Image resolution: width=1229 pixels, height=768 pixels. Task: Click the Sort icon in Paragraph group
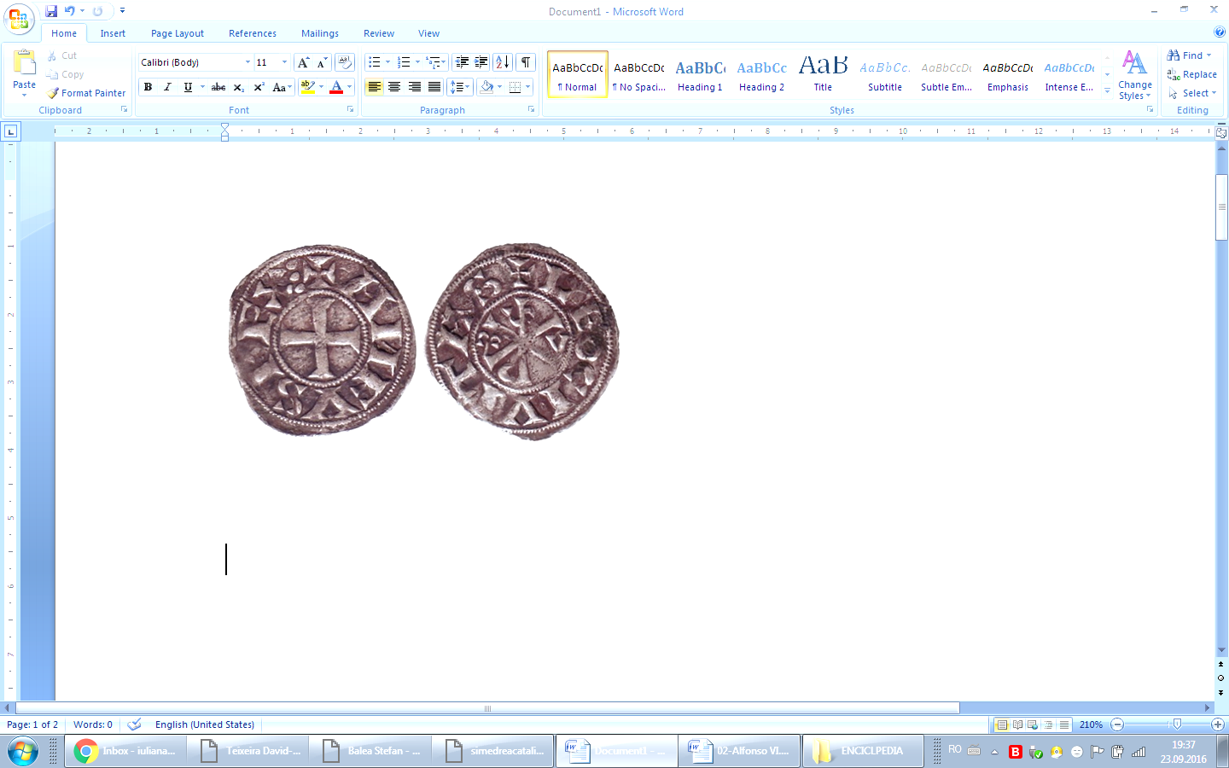pos(503,62)
